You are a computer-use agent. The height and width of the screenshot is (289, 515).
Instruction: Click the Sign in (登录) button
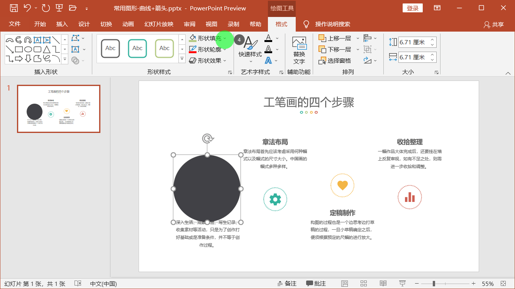point(413,8)
